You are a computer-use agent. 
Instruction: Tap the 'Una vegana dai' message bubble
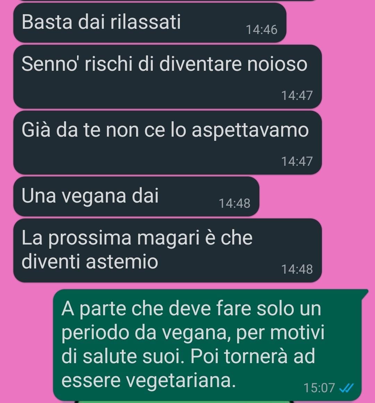coord(136,197)
